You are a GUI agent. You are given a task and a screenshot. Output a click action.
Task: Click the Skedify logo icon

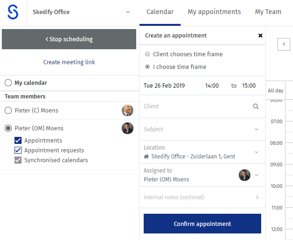(13, 12)
